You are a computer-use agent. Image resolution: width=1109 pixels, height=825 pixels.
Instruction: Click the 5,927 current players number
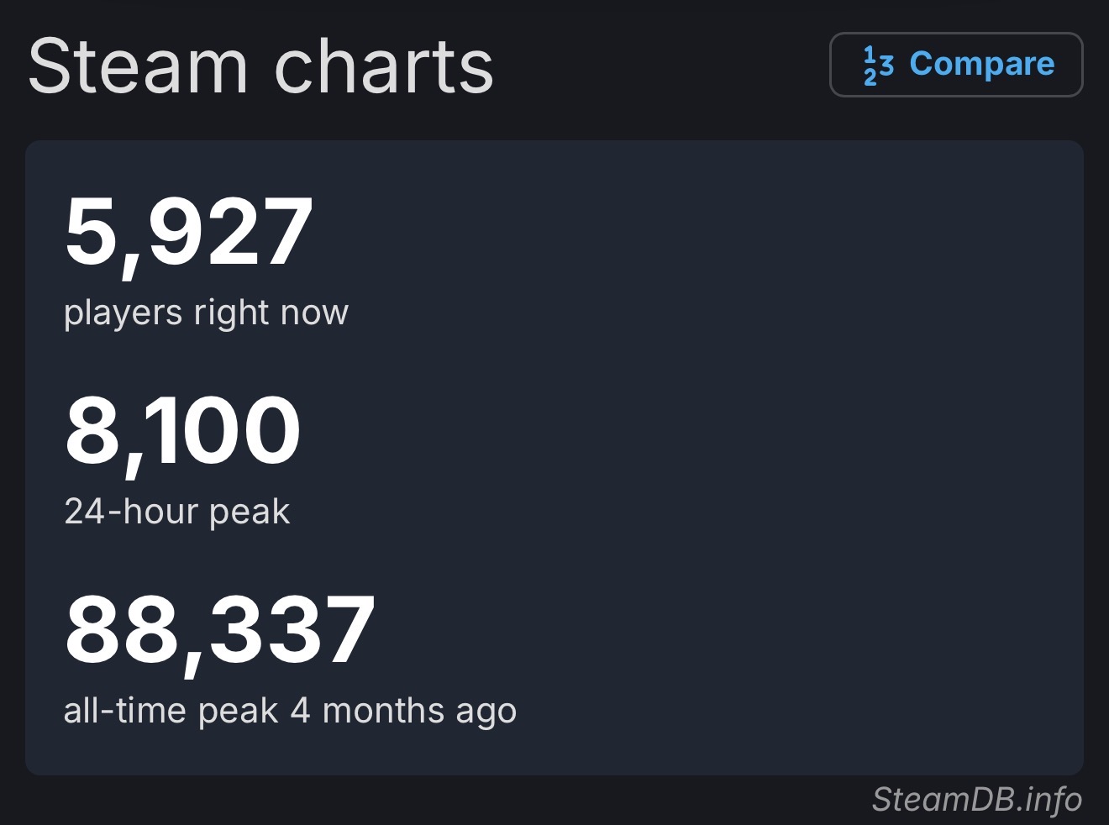click(x=189, y=234)
